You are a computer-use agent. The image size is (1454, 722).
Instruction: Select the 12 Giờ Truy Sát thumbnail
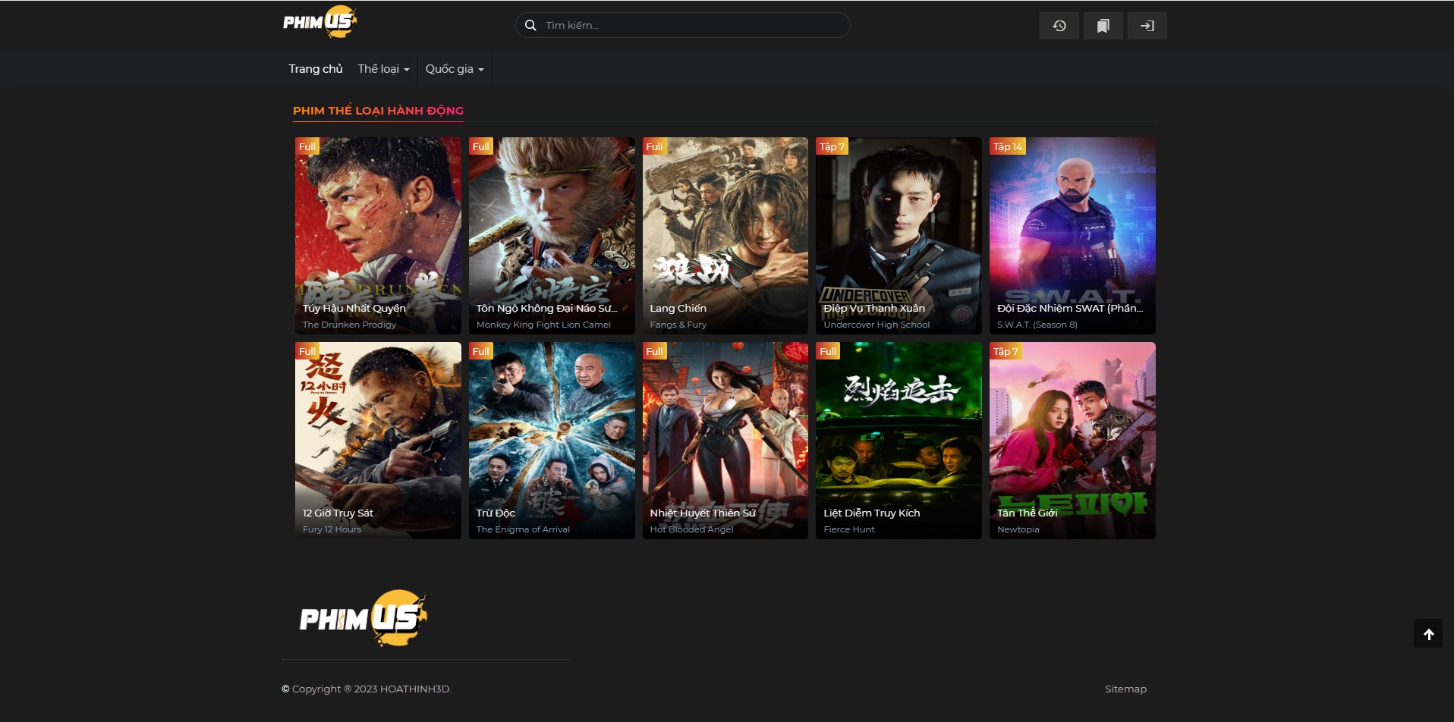(378, 440)
